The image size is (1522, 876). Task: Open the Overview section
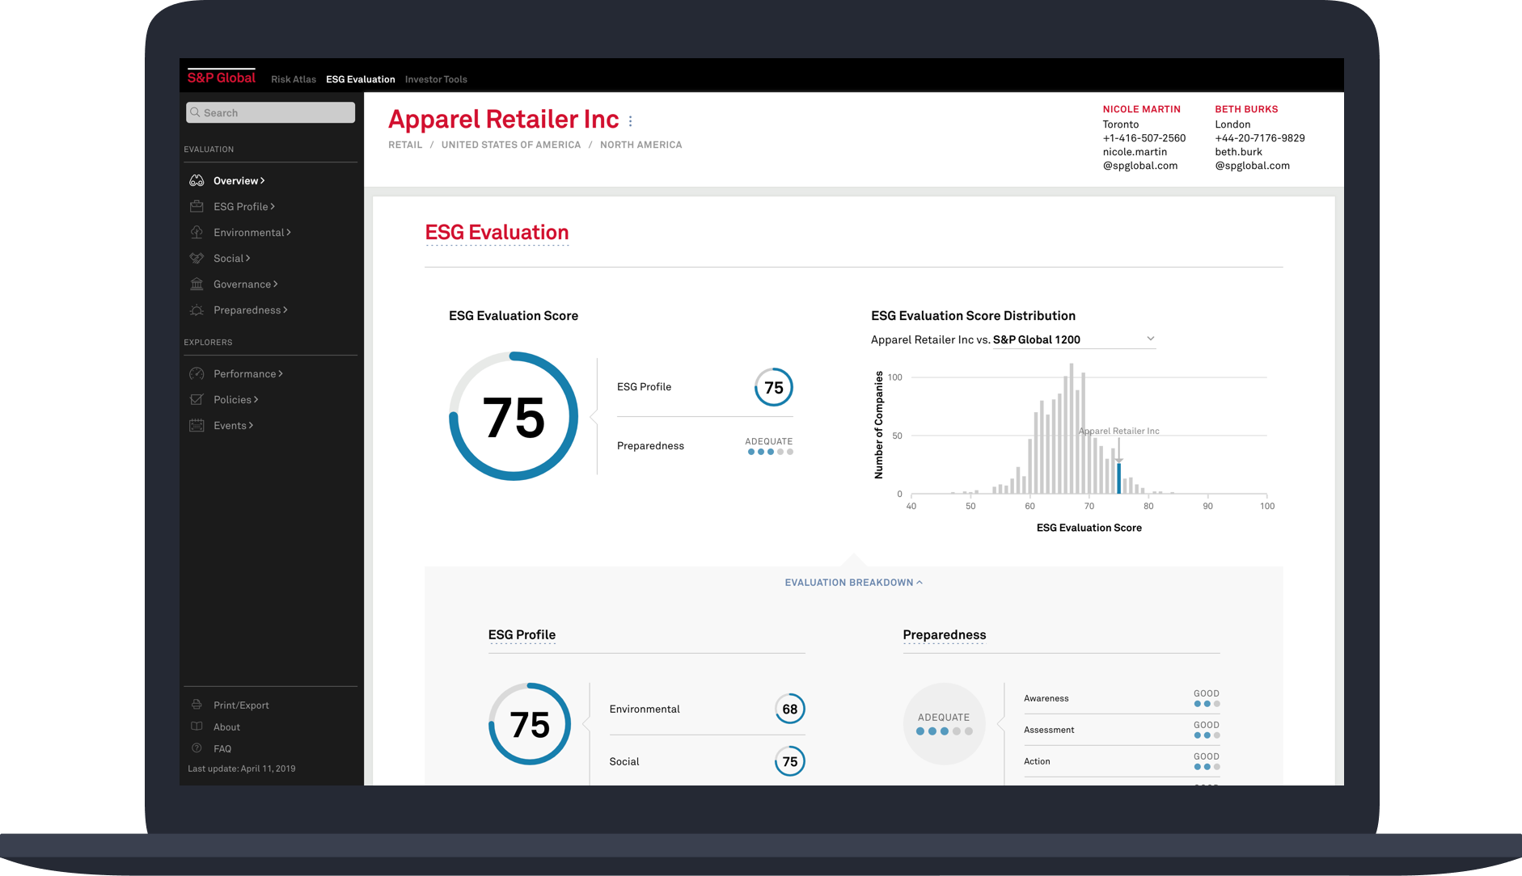coord(239,180)
